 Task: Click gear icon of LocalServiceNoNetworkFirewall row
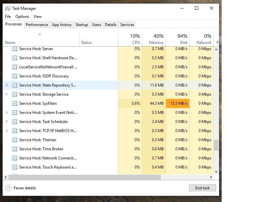coord(15,67)
